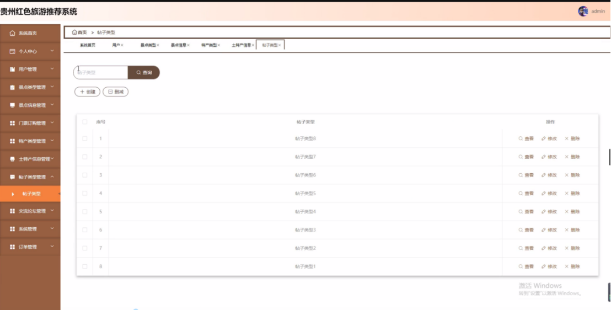Click the 查询 search button
Viewport: 611px width, 310px height.
(144, 72)
